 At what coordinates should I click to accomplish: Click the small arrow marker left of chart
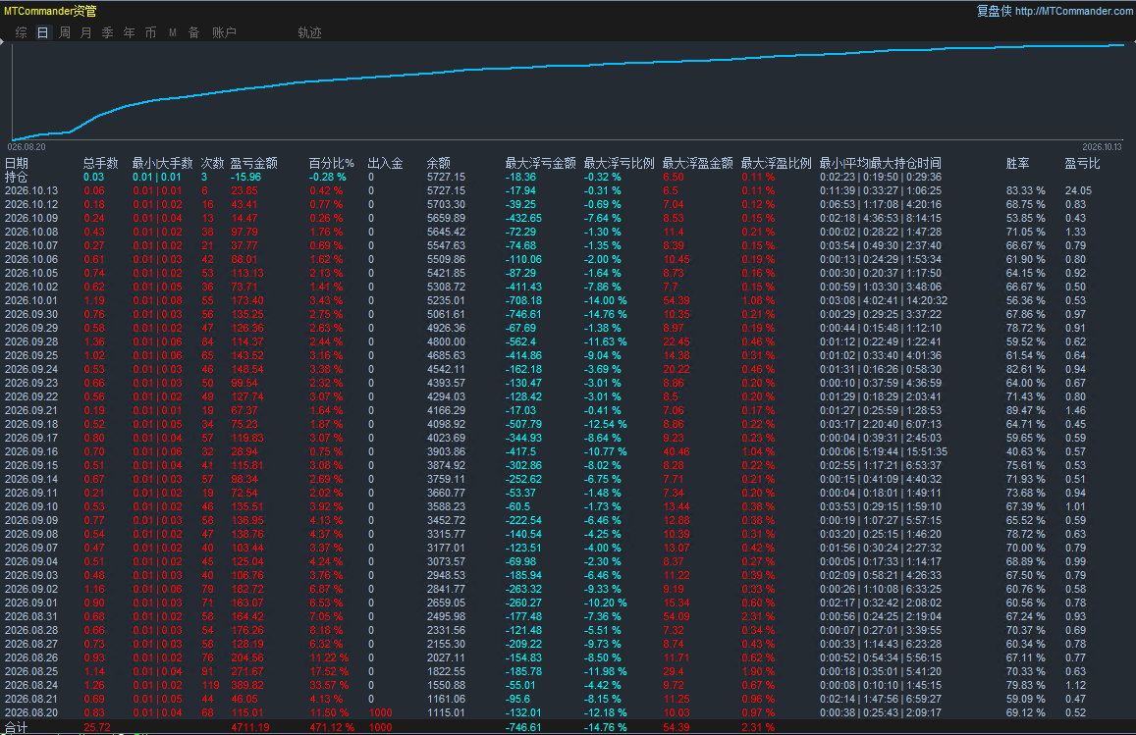tap(2, 42)
